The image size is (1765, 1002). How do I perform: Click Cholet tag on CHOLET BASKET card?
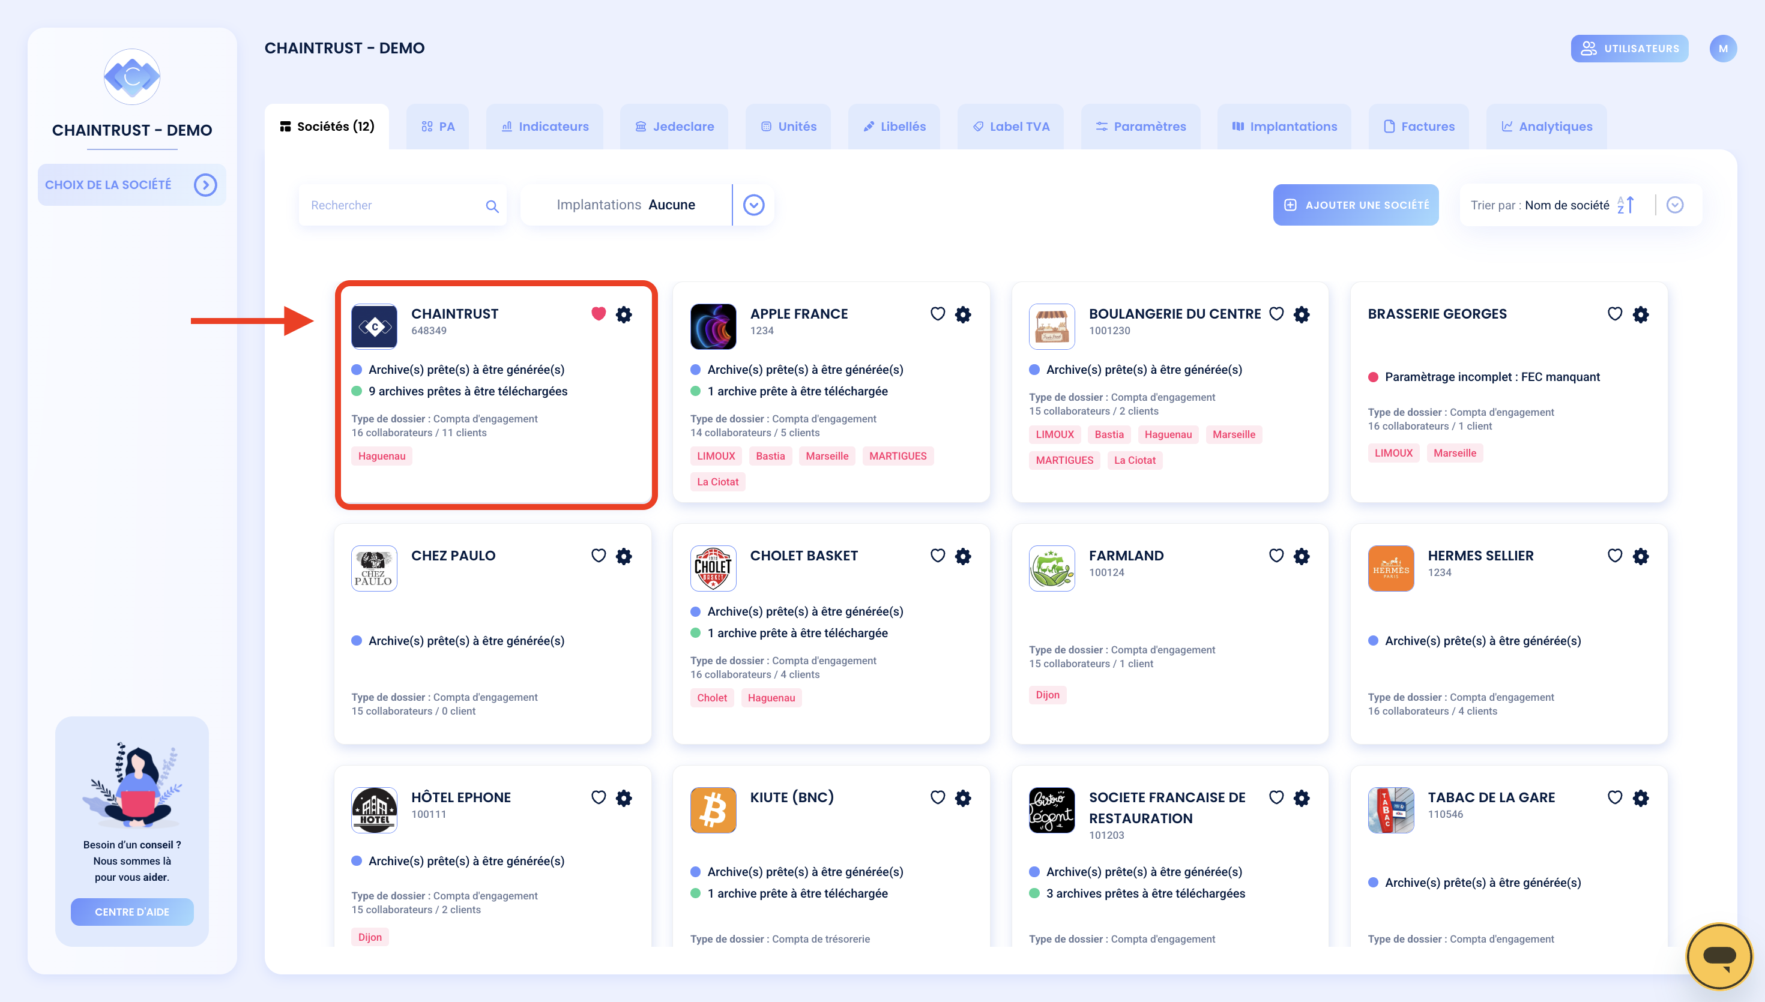coord(712,698)
